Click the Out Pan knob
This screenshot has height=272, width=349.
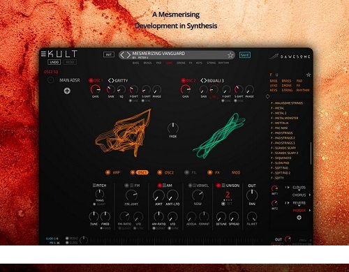(x=252, y=195)
